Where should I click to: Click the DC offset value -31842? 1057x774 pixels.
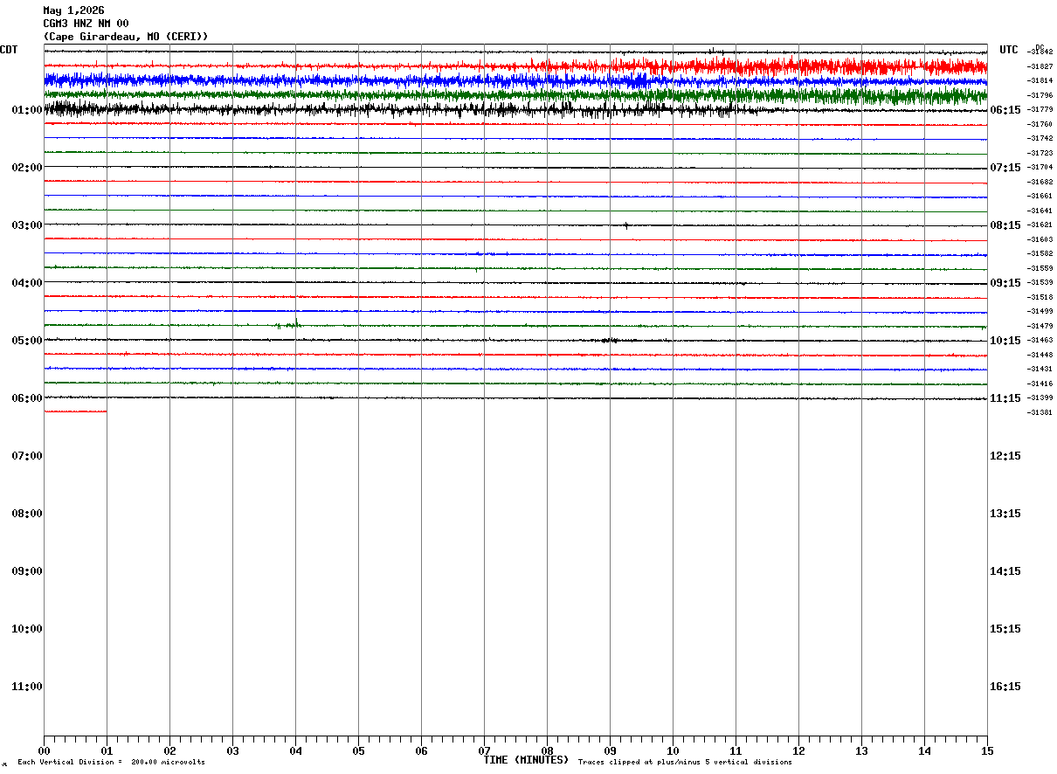(1040, 52)
